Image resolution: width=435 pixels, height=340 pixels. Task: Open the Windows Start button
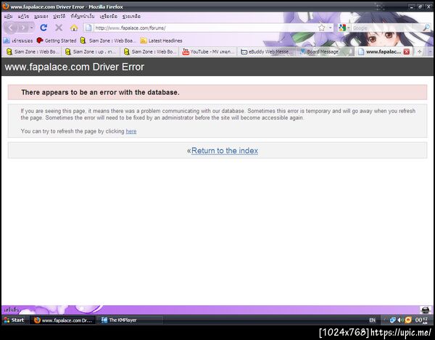14,320
